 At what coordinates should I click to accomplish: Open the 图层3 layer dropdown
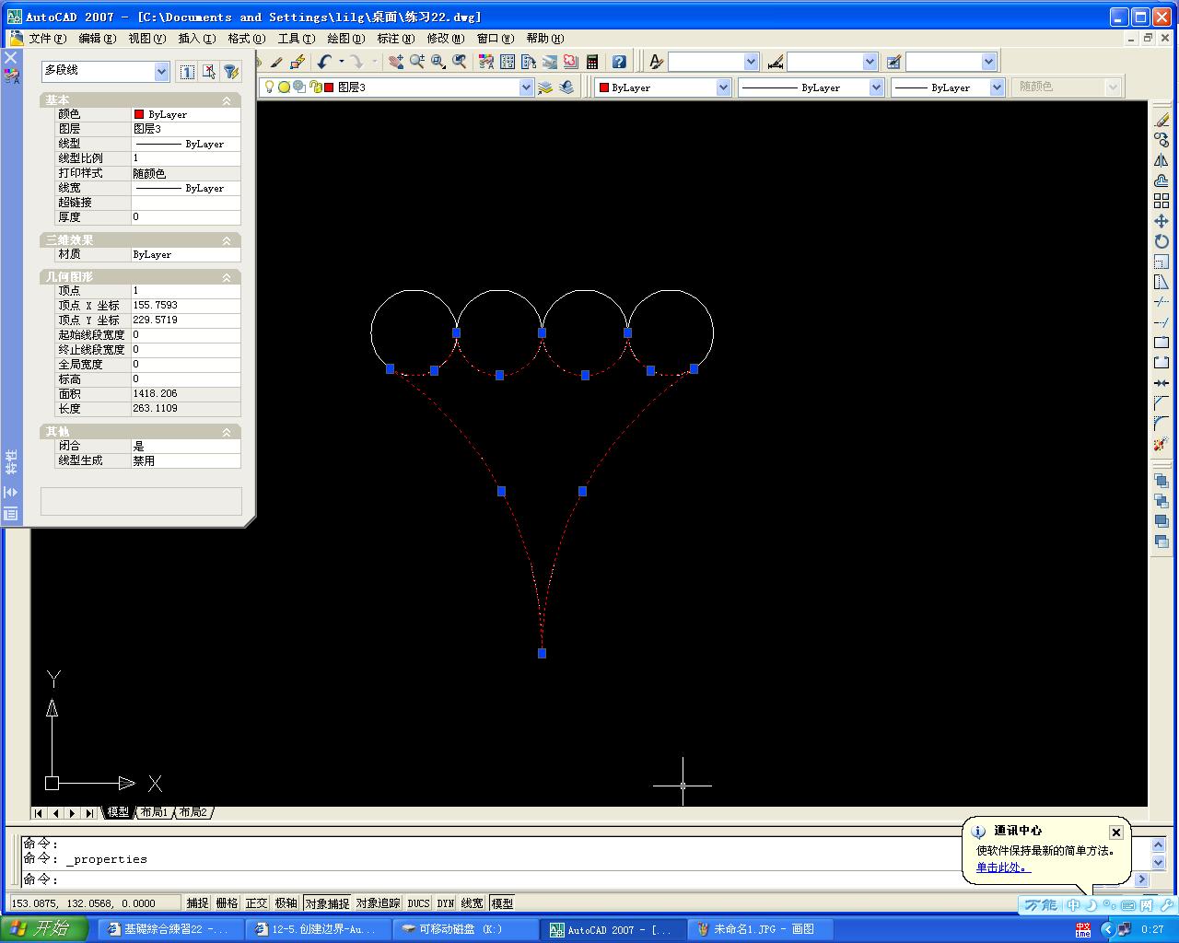(x=526, y=87)
